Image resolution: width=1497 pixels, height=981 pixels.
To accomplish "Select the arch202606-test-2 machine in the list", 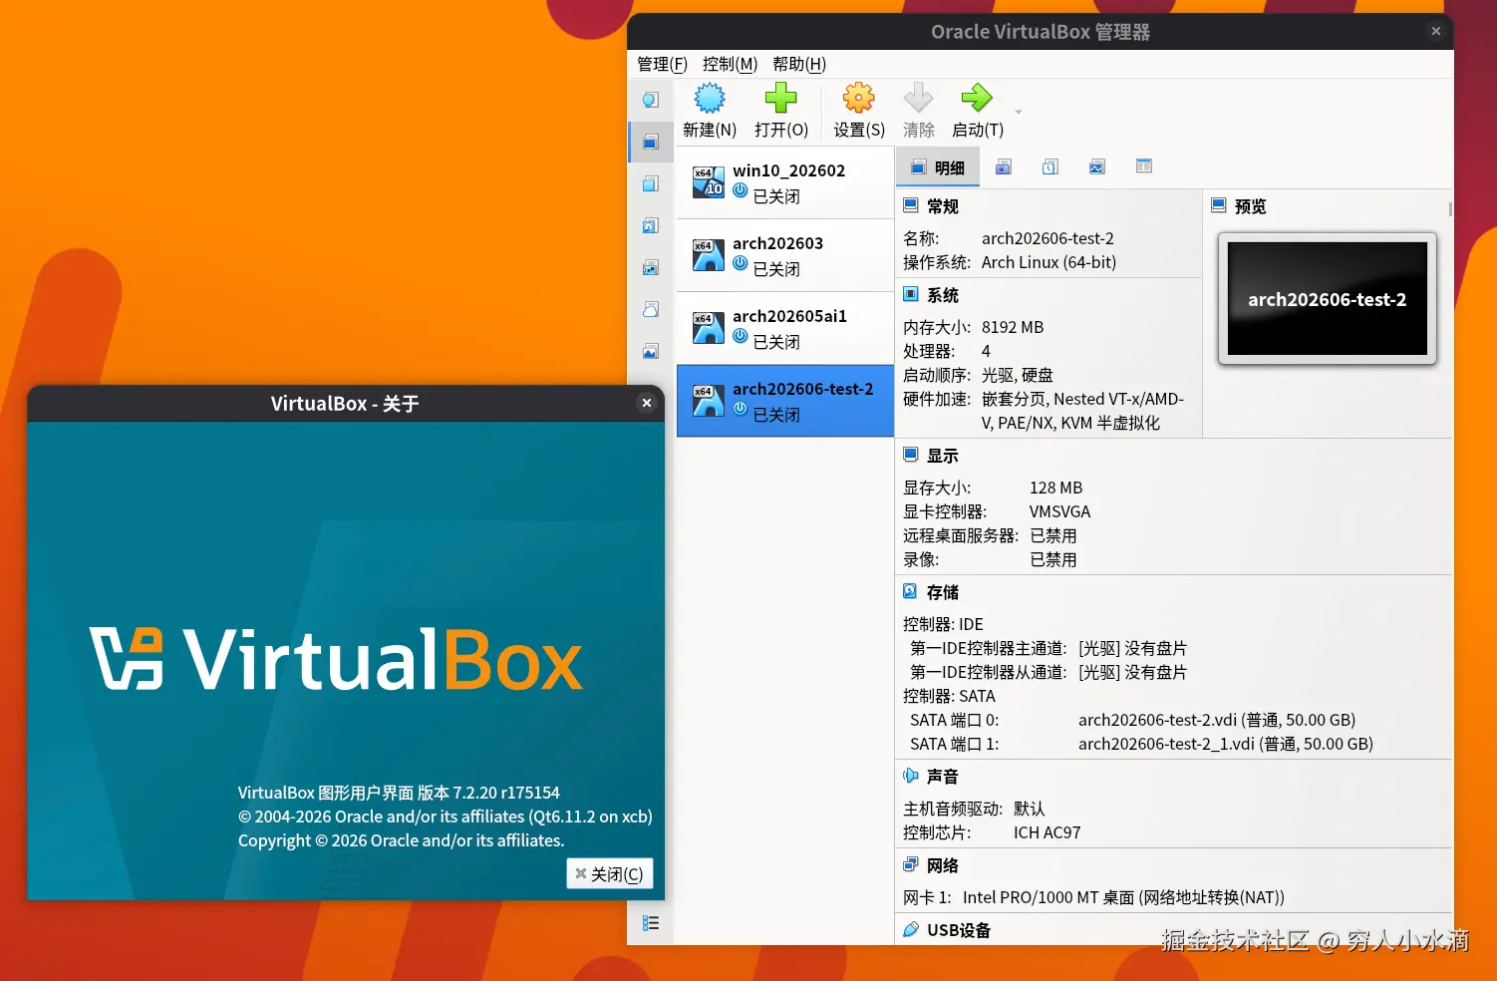I will click(785, 401).
